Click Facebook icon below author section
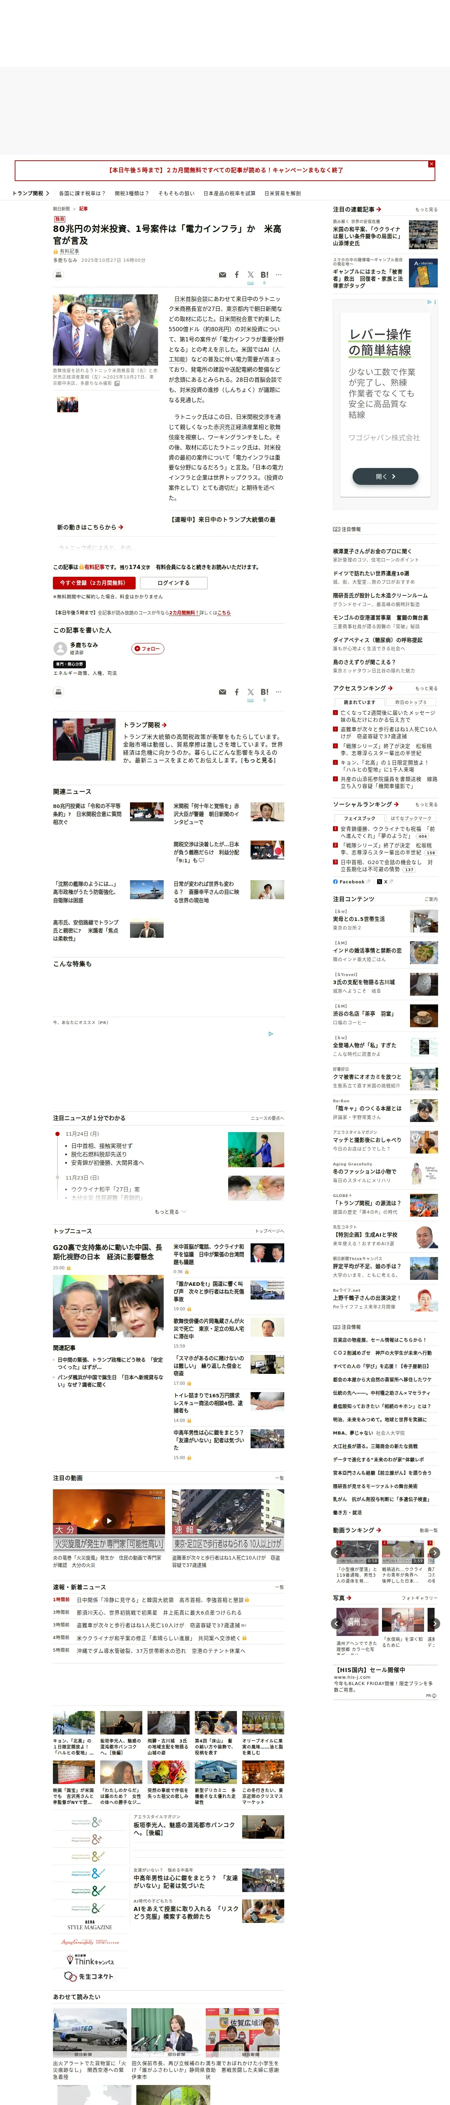Viewport: 450px width, 2105px height. point(237,692)
